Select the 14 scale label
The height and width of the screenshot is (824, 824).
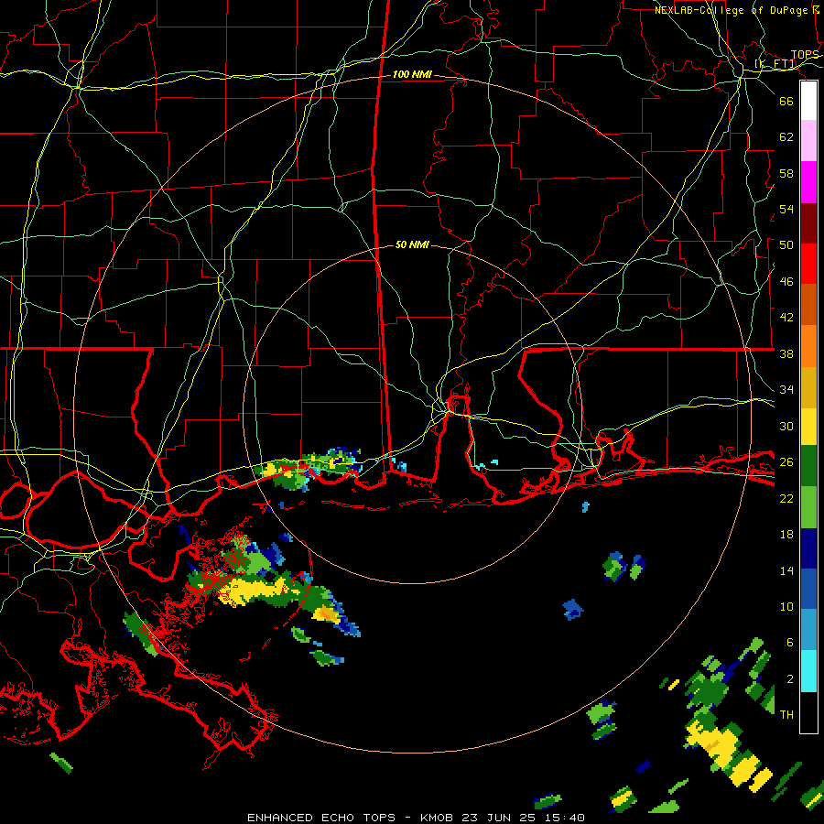click(786, 570)
